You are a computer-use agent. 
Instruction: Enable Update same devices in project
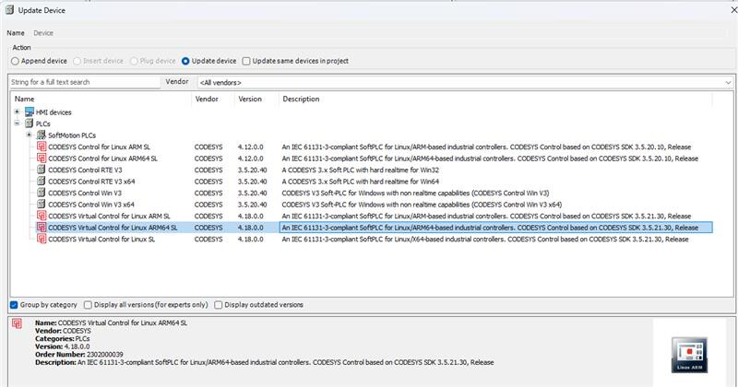tap(246, 61)
